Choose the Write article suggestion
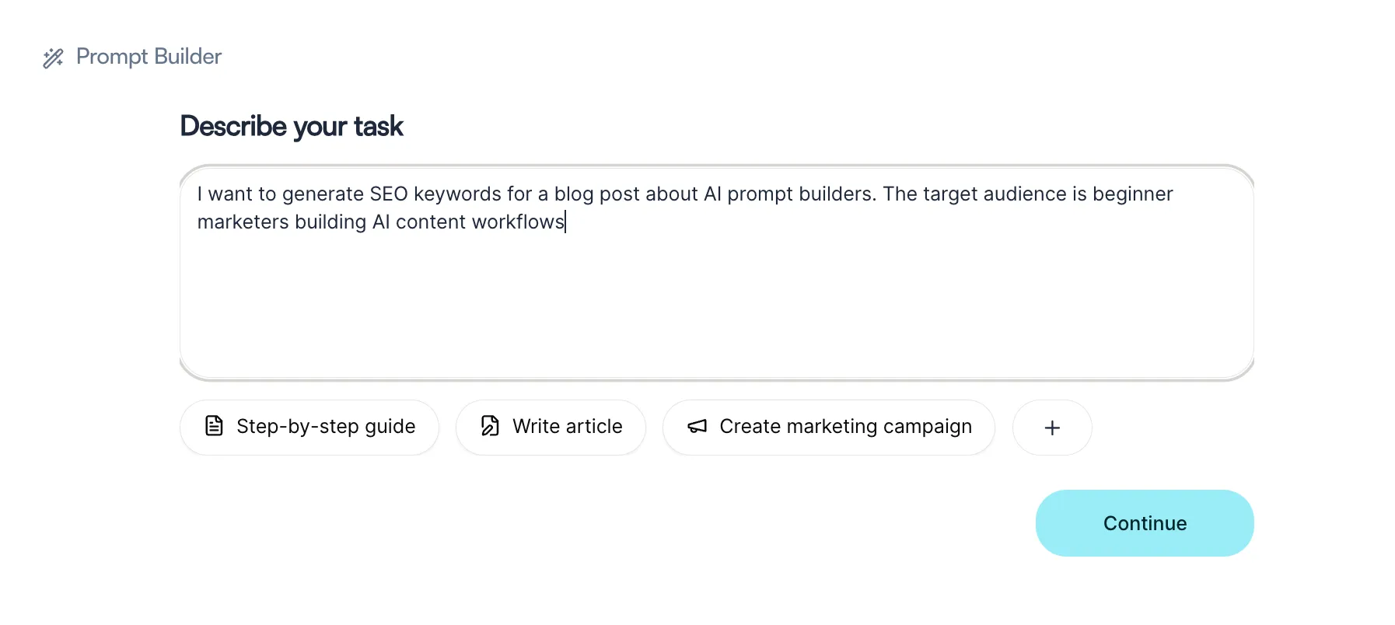Screen dimensions: 1395x625 (551, 428)
